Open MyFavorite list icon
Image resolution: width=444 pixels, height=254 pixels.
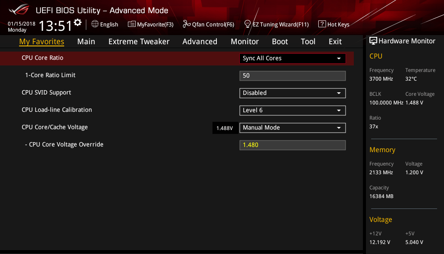click(132, 24)
